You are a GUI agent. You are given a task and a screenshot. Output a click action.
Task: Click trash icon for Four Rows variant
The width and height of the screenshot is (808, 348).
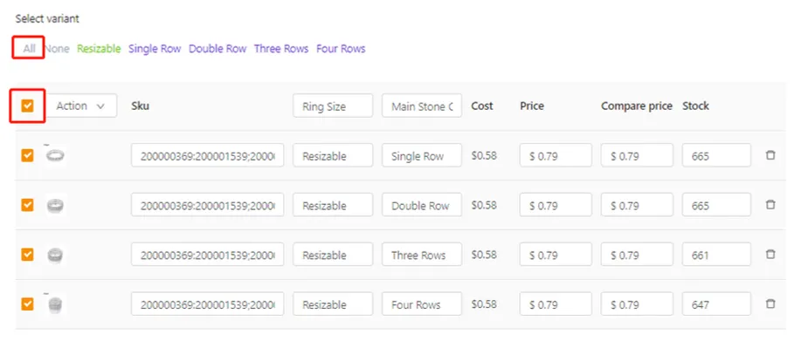pos(770,304)
